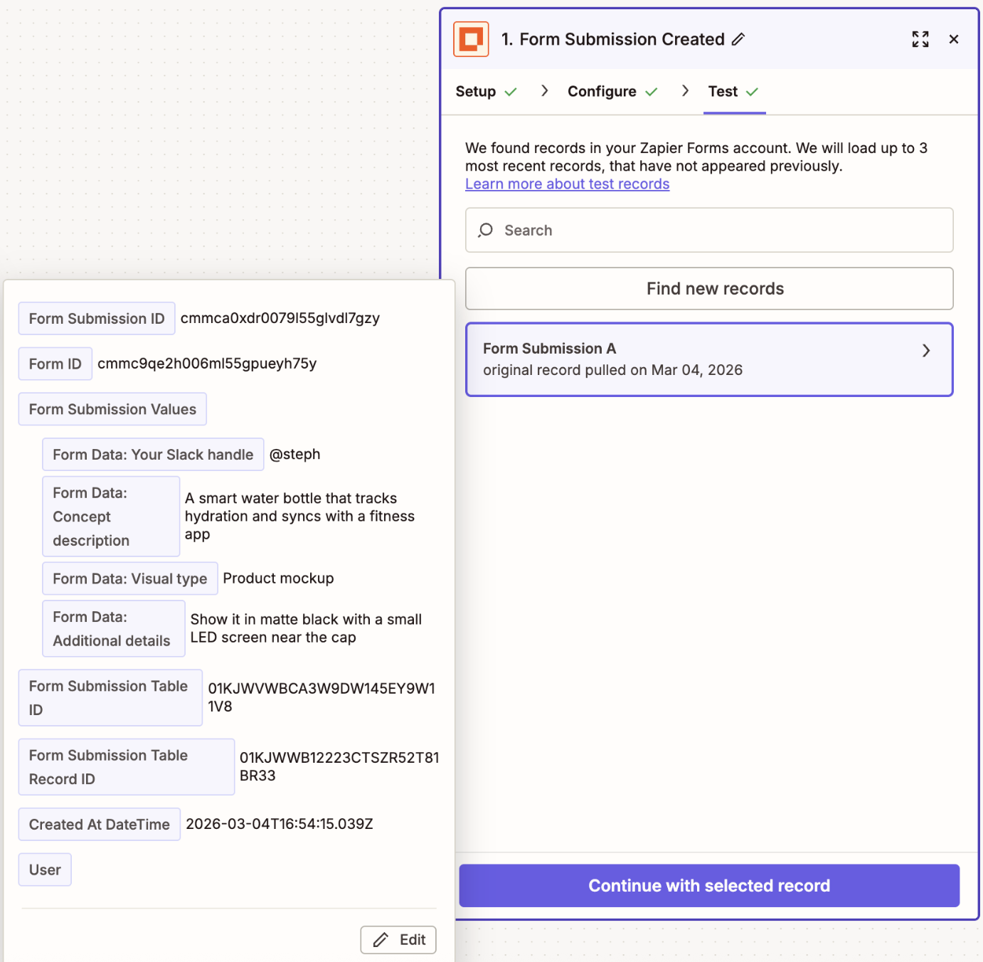Click the magnifier icon in the search bar
This screenshot has width=983, height=962.
pyautogui.click(x=485, y=230)
